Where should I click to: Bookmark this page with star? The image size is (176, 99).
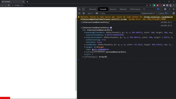(150, 5)
